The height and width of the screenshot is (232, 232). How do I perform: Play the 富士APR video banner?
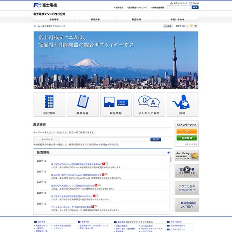187,171
